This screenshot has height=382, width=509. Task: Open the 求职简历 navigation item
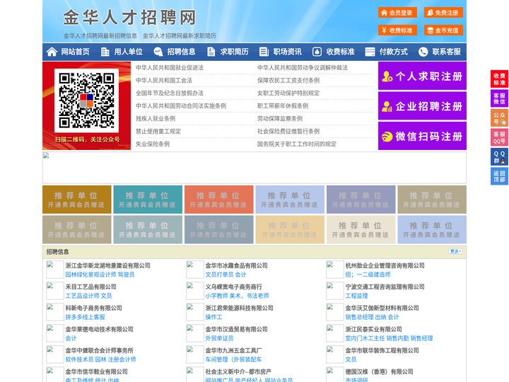coord(235,52)
